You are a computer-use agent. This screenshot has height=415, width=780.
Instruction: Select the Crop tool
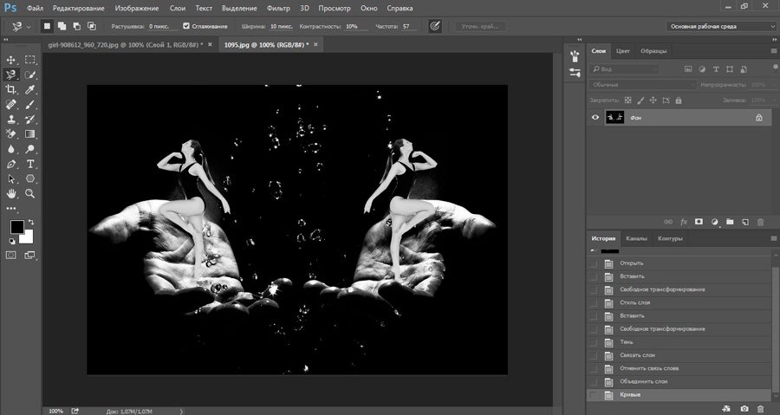[x=11, y=89]
